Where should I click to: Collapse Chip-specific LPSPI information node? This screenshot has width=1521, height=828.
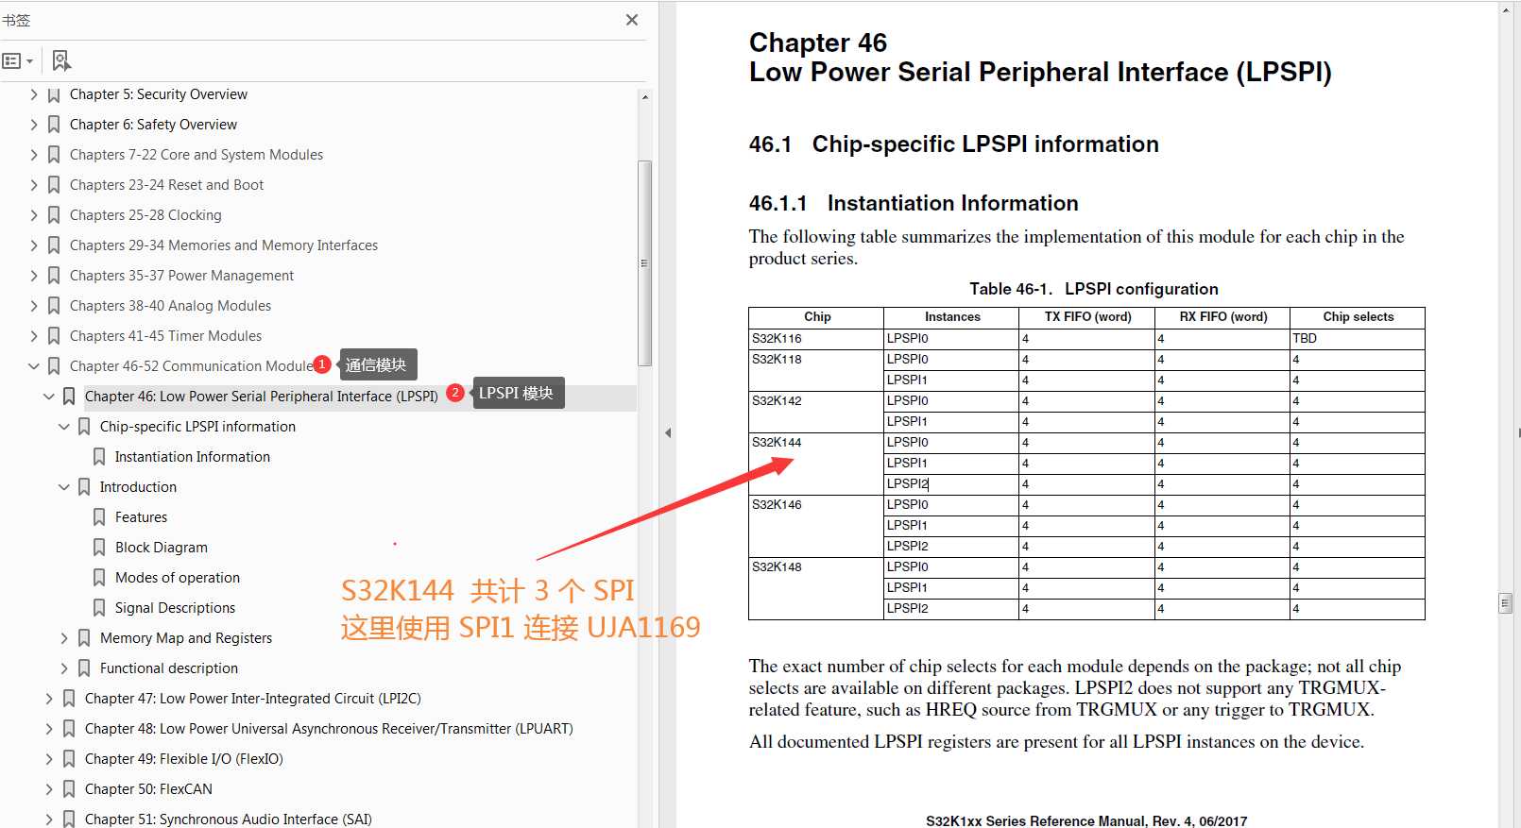point(64,427)
